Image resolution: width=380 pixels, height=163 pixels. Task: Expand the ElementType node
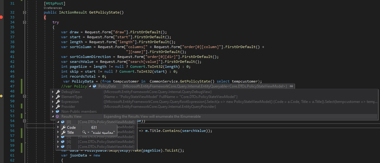pos(53,97)
